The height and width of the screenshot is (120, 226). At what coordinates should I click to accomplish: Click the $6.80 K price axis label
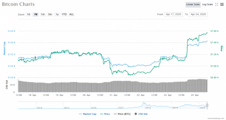coord(214,78)
